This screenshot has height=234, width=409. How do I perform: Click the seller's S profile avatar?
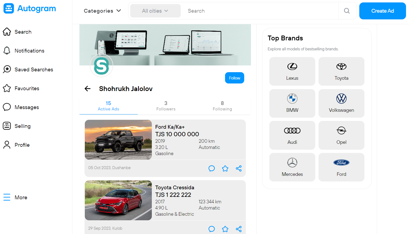[101, 66]
